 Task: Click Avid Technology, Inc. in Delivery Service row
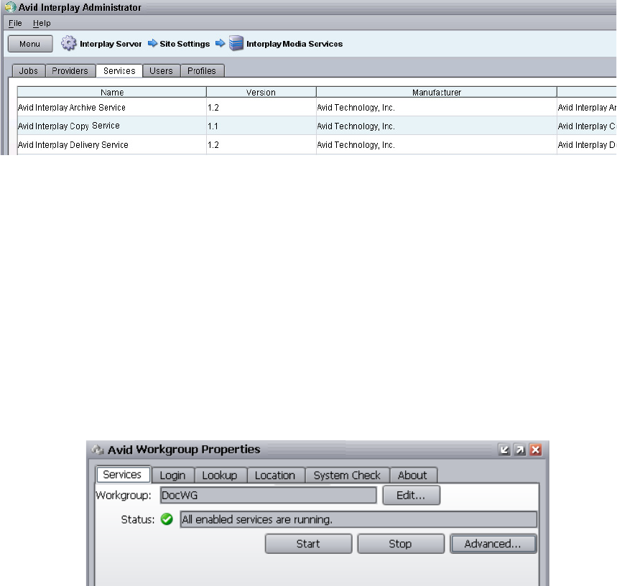tap(356, 145)
